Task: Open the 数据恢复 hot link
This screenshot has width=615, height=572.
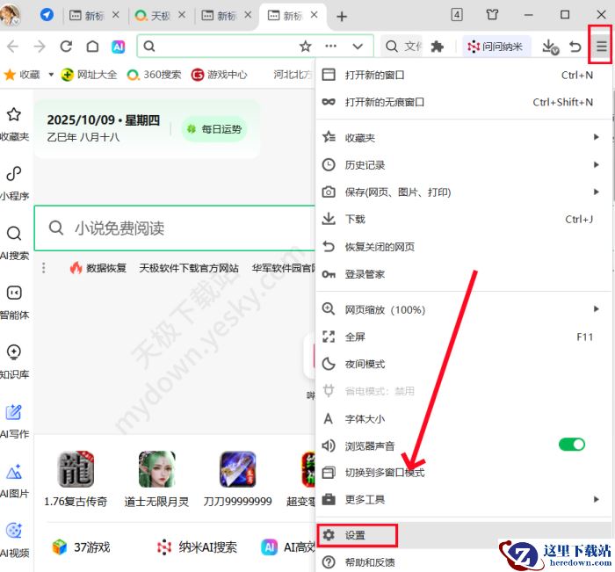Action: [98, 268]
